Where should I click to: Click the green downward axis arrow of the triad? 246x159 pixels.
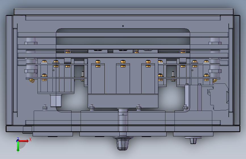pos(18,147)
